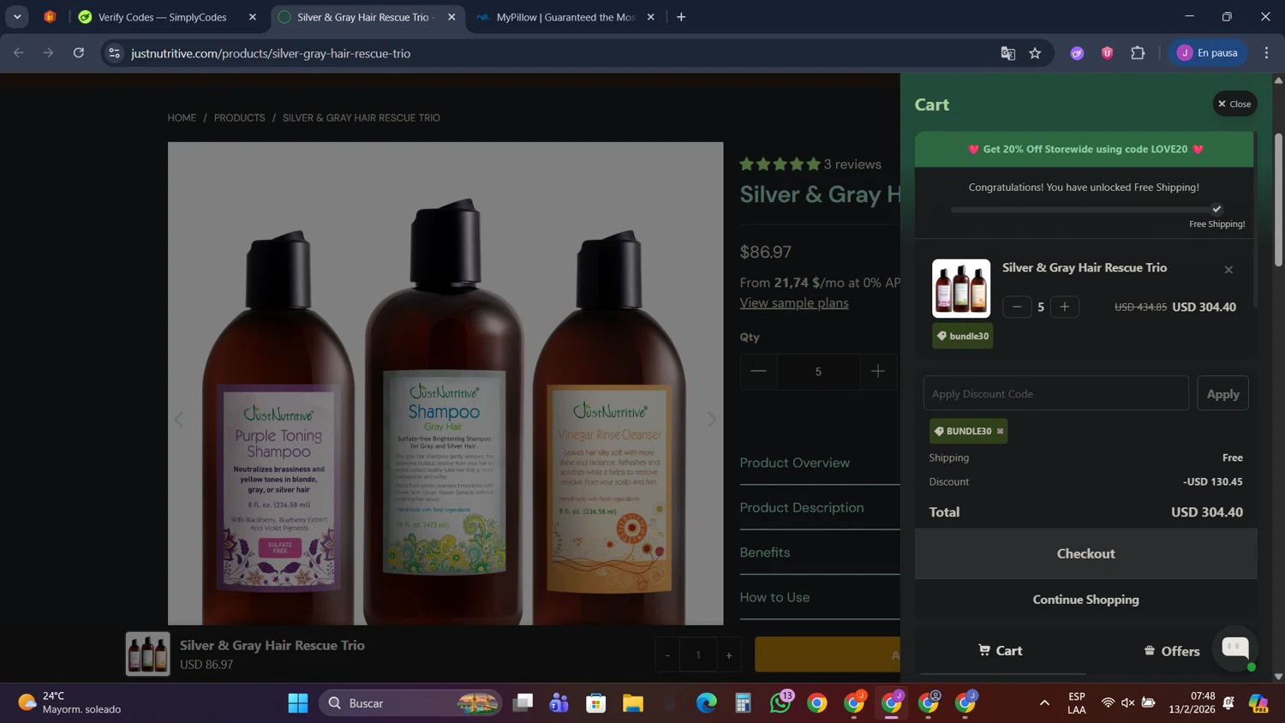Expand Product Description section
Screen dimensions: 1285x723
point(820,507)
